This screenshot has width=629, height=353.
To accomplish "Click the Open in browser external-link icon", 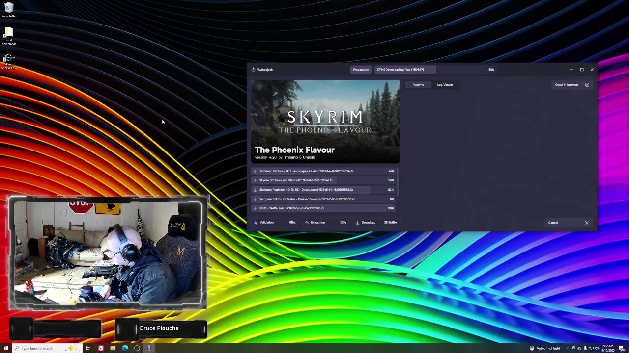I will pyautogui.click(x=587, y=85).
